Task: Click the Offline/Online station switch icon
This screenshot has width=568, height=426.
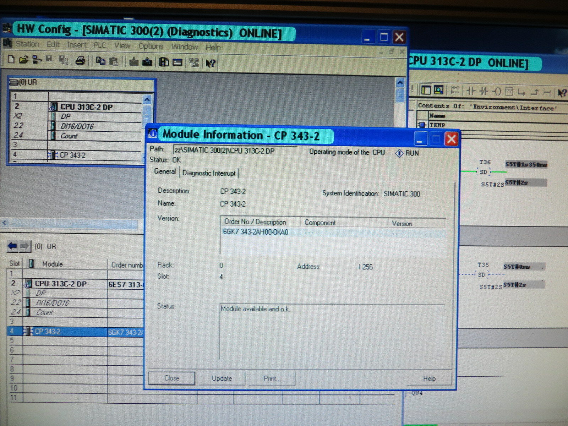Action: pyautogui.click(x=194, y=63)
